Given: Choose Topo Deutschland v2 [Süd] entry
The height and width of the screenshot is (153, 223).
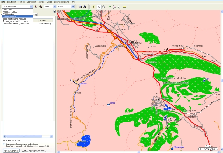Looking at the screenshot, I should click(x=18, y=19).
